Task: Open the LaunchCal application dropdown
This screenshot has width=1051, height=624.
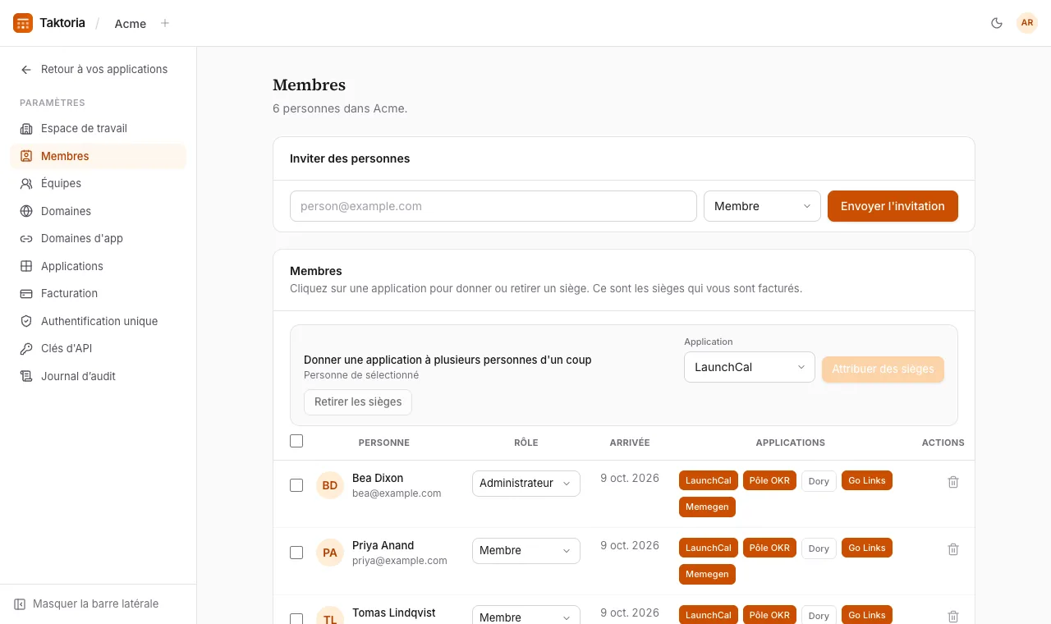Action: coord(750,367)
